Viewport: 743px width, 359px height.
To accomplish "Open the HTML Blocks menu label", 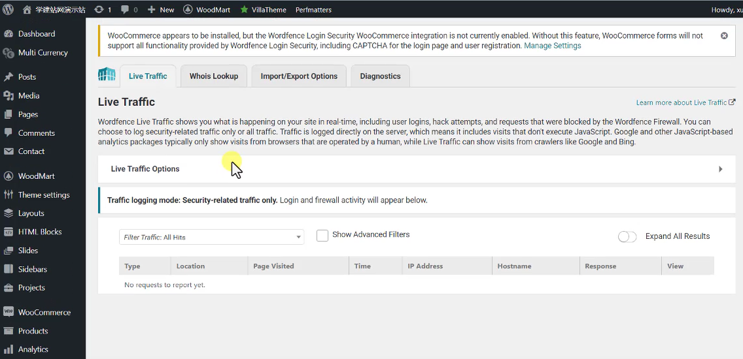I will [40, 232].
